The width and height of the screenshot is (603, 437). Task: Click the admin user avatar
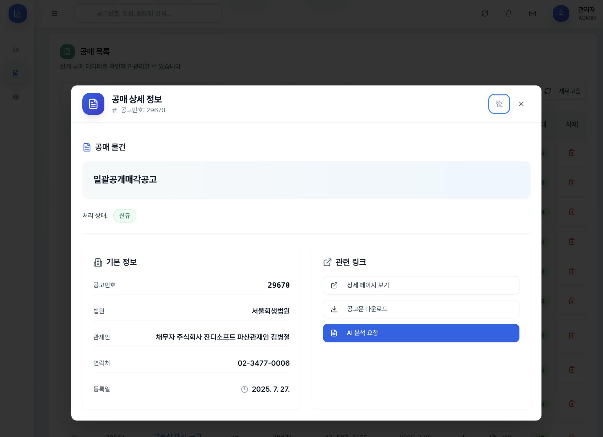point(561,13)
